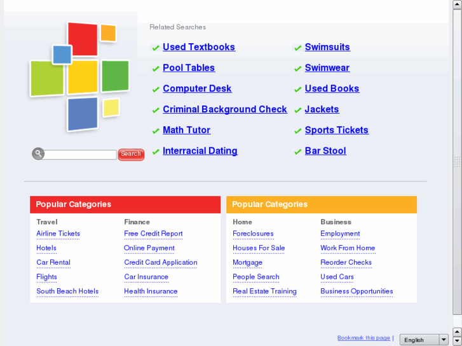Viewport: 462px width, 346px height.
Task: Open the Employment link
Action: [340, 234]
